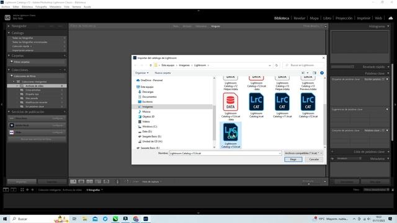Open Lightroom Classic from the taskbar
The width and height of the screenshot is (397, 223).
pos(146,219)
